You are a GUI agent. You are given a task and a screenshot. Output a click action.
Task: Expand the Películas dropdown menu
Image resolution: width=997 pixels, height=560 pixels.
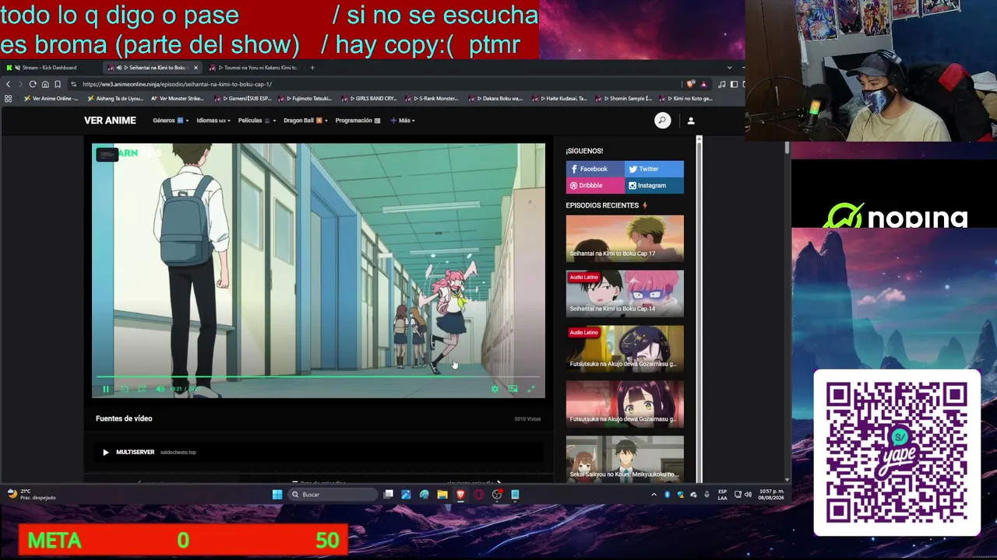click(x=256, y=121)
